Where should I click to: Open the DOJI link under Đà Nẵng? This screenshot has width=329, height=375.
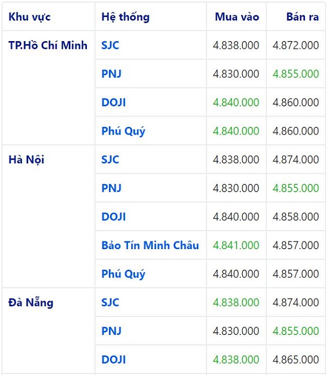pyautogui.click(x=114, y=360)
